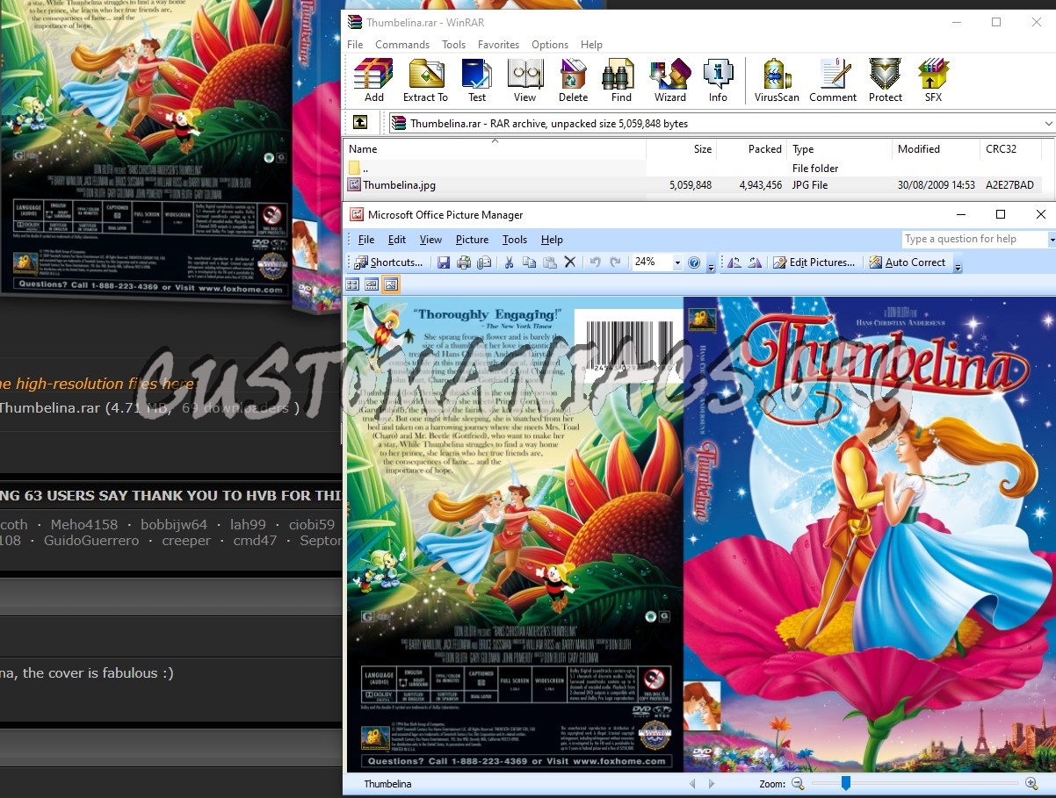Image resolution: width=1056 pixels, height=798 pixels.
Task: Click the Delete X icon in Picture Manager
Action: coord(569,262)
